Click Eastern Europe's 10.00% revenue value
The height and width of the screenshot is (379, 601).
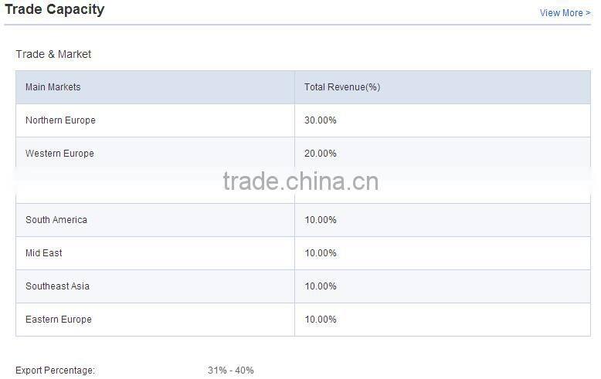coord(320,320)
